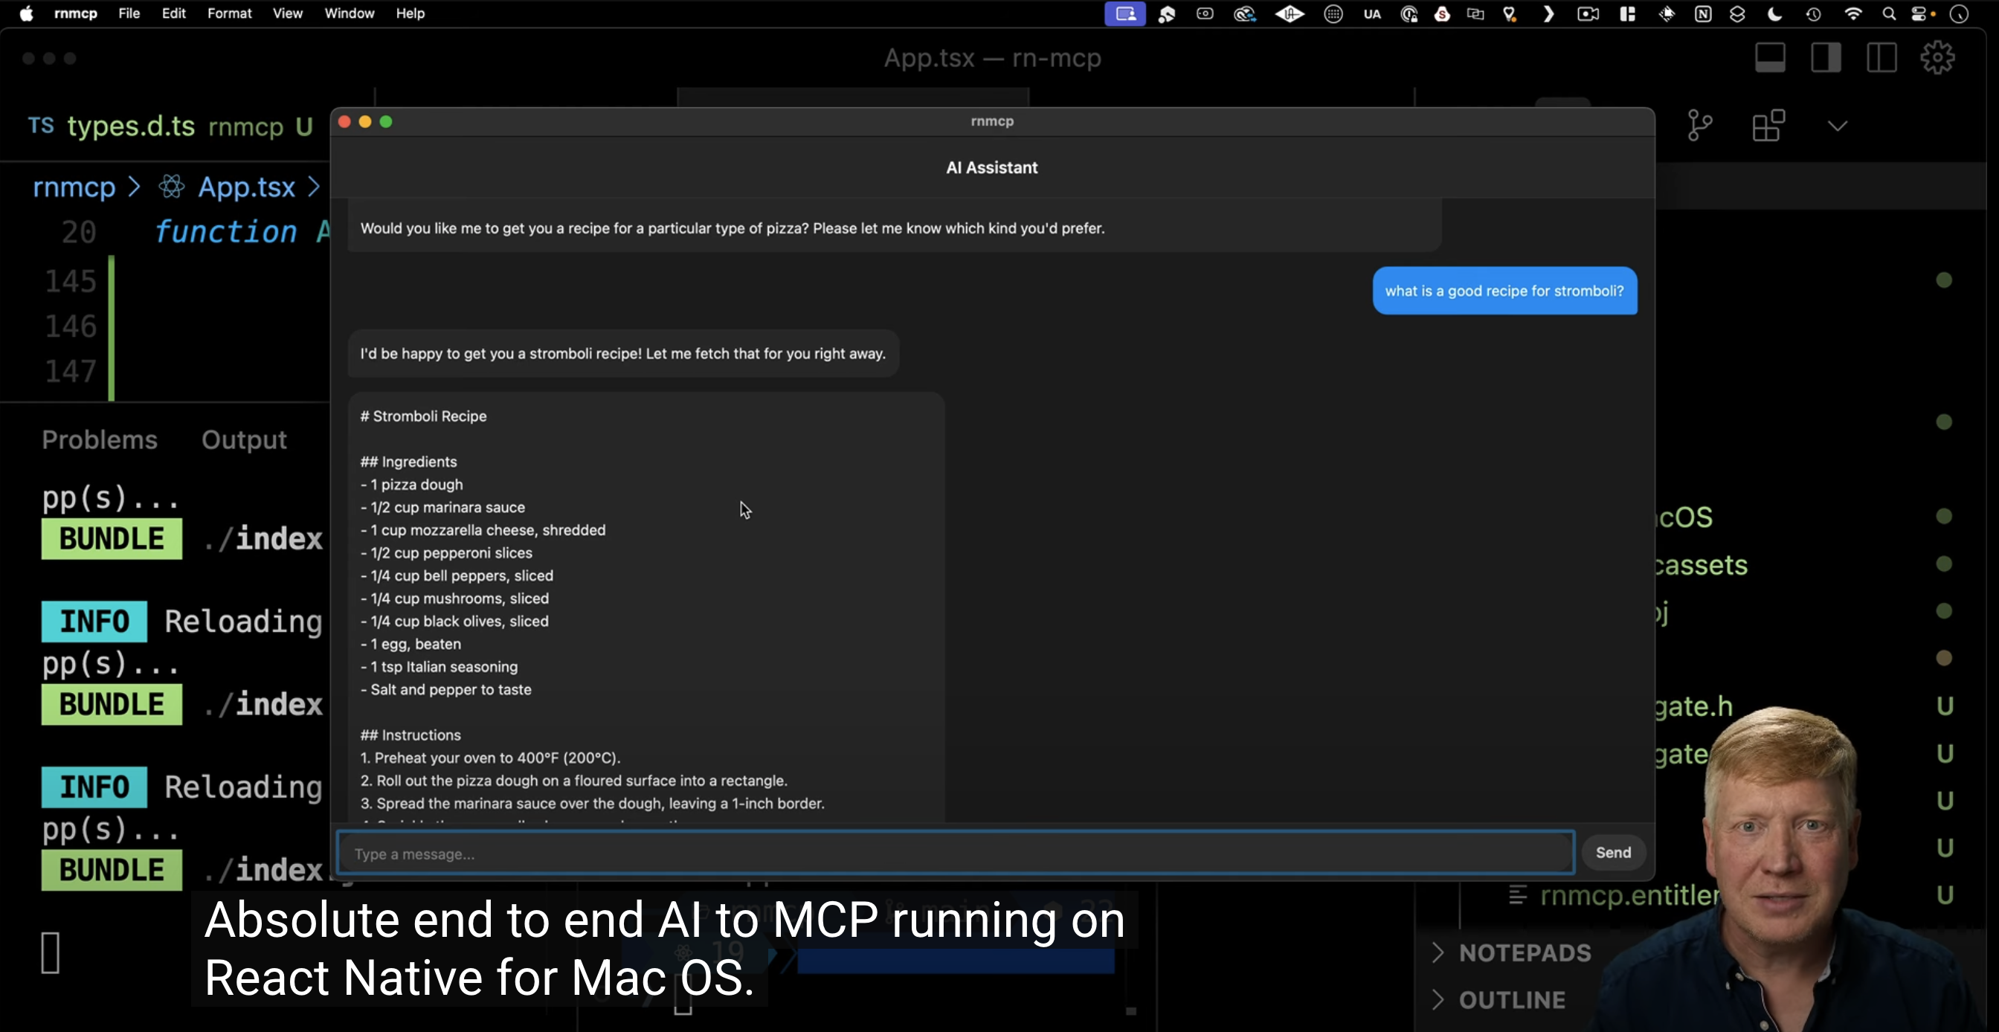Click the two-column layout menu bar icon
The width and height of the screenshot is (1999, 1032).
click(1628, 13)
